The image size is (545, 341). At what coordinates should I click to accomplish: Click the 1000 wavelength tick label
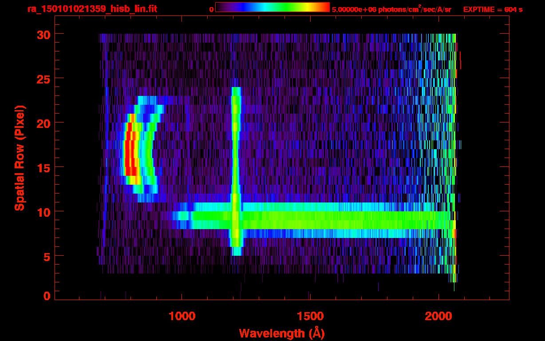(182, 316)
